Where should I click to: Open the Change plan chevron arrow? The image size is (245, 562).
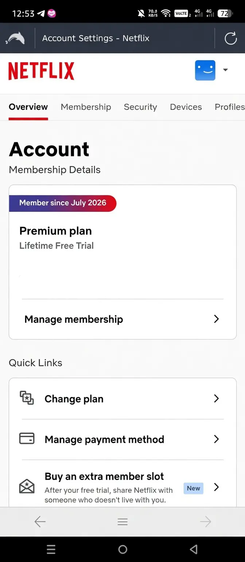tap(216, 398)
